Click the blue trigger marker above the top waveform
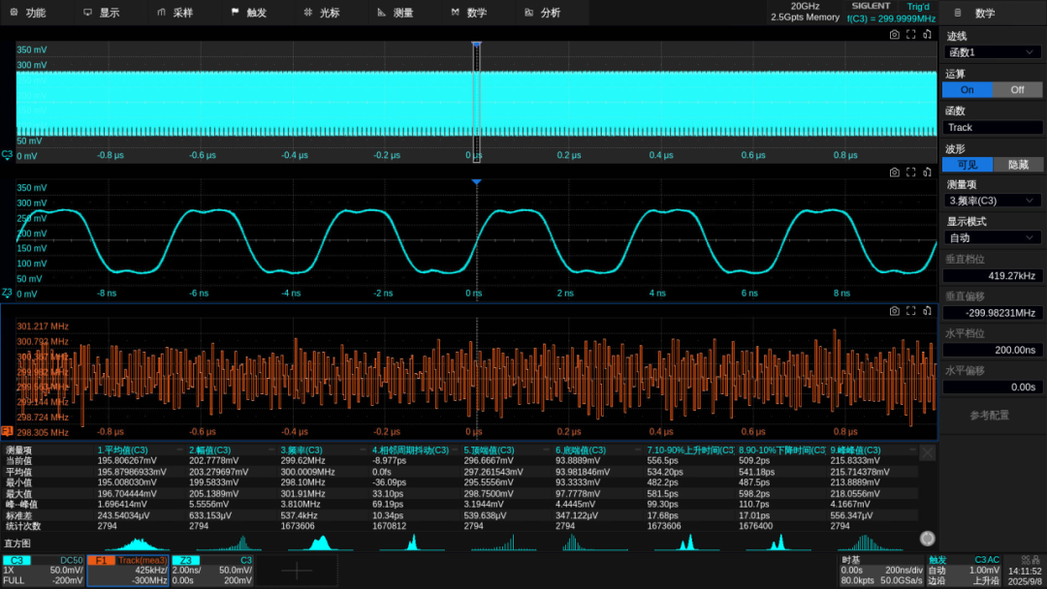The height and width of the screenshot is (589, 1047). tap(476, 45)
